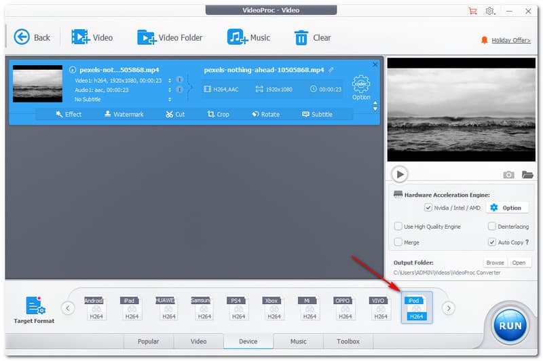
Task: Add Music files
Action: [248, 37]
